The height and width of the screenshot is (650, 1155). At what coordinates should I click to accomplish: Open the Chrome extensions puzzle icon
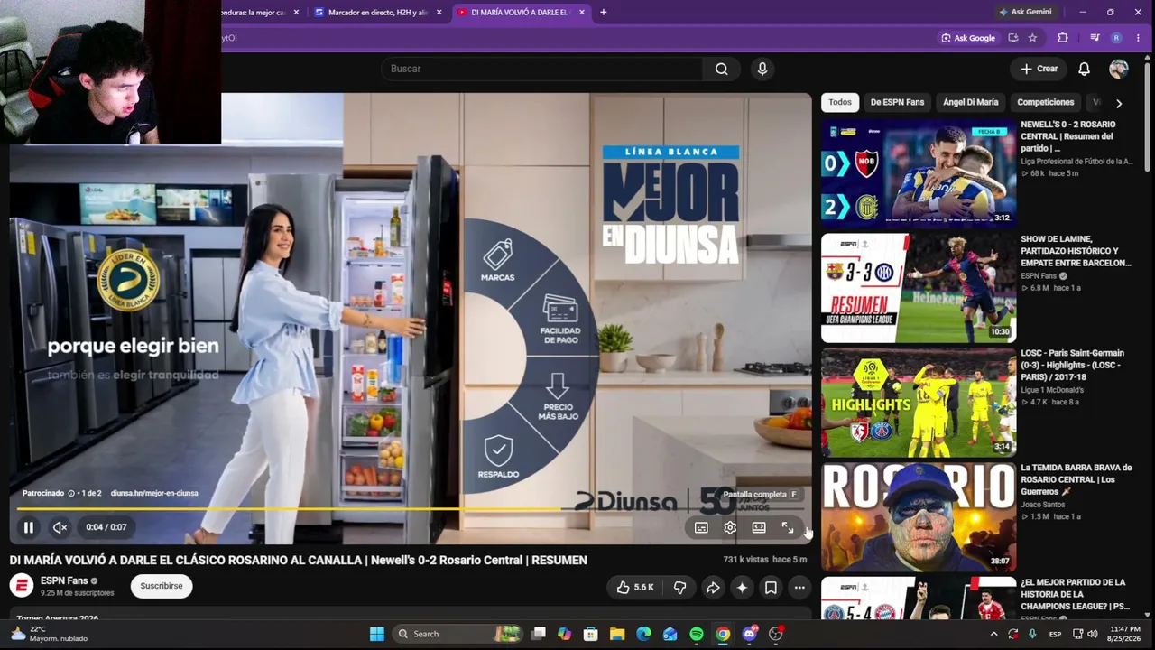pyautogui.click(x=1063, y=38)
